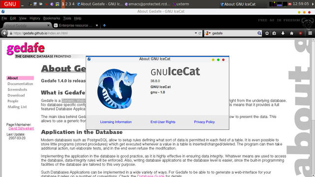Open a new tab with plus icon
The width and height of the screenshot is (315, 177).
pyautogui.click(x=104, y=25)
